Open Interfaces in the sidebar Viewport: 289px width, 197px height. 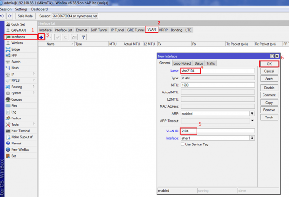21,37
